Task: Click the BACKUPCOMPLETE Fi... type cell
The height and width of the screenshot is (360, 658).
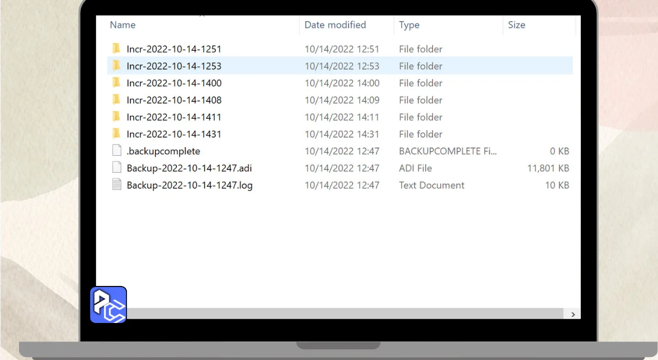Action: pos(448,151)
